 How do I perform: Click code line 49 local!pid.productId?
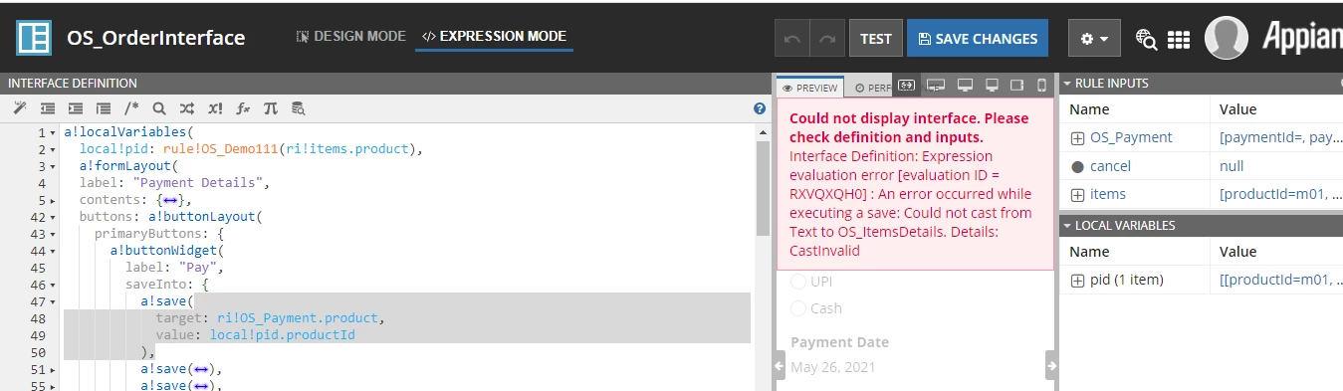point(283,335)
